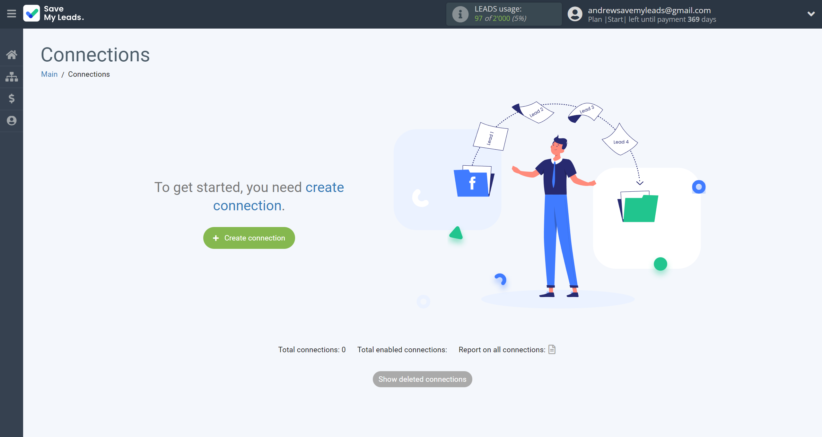822x437 pixels.
Task: Click the hamburger menu icon top-left
Action: (x=12, y=13)
